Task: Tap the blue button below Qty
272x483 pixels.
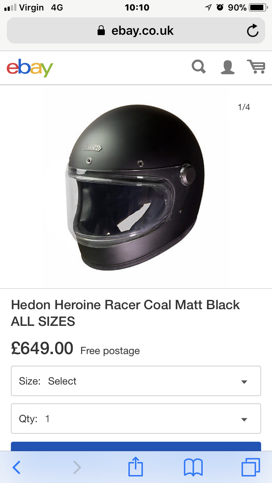Action: (136, 446)
